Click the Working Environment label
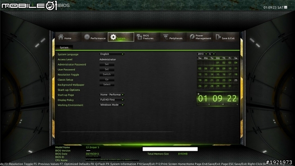Screen dimensions: 295x166 tap(71, 105)
